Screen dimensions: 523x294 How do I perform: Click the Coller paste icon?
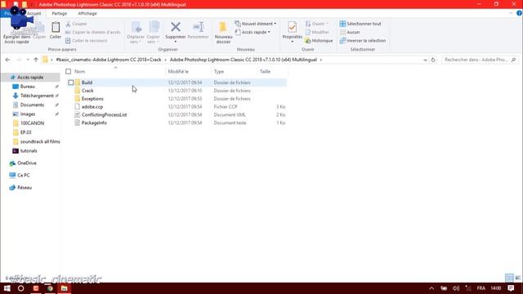[56, 27]
